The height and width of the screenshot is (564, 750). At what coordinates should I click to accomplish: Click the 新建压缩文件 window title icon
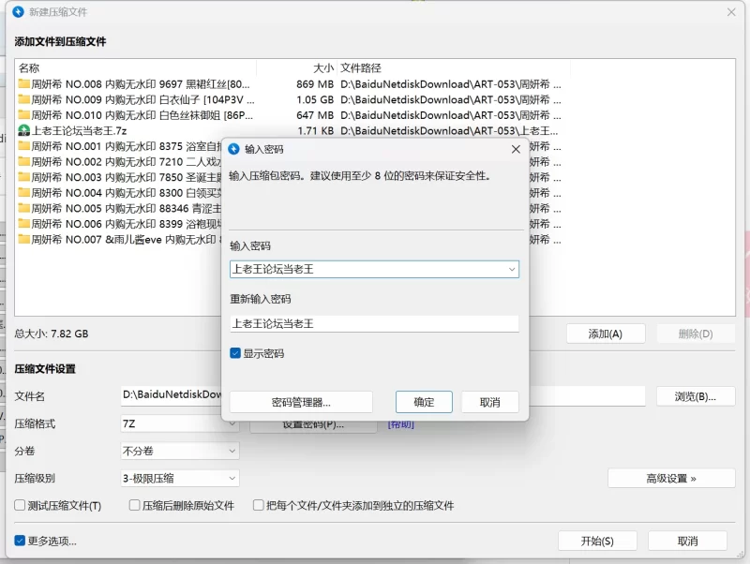pyautogui.click(x=17, y=12)
